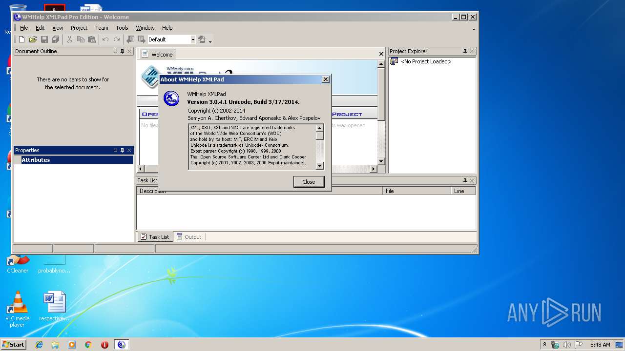Image resolution: width=625 pixels, height=351 pixels.
Task: Pin the Project Explorer panel
Action: [x=465, y=51]
